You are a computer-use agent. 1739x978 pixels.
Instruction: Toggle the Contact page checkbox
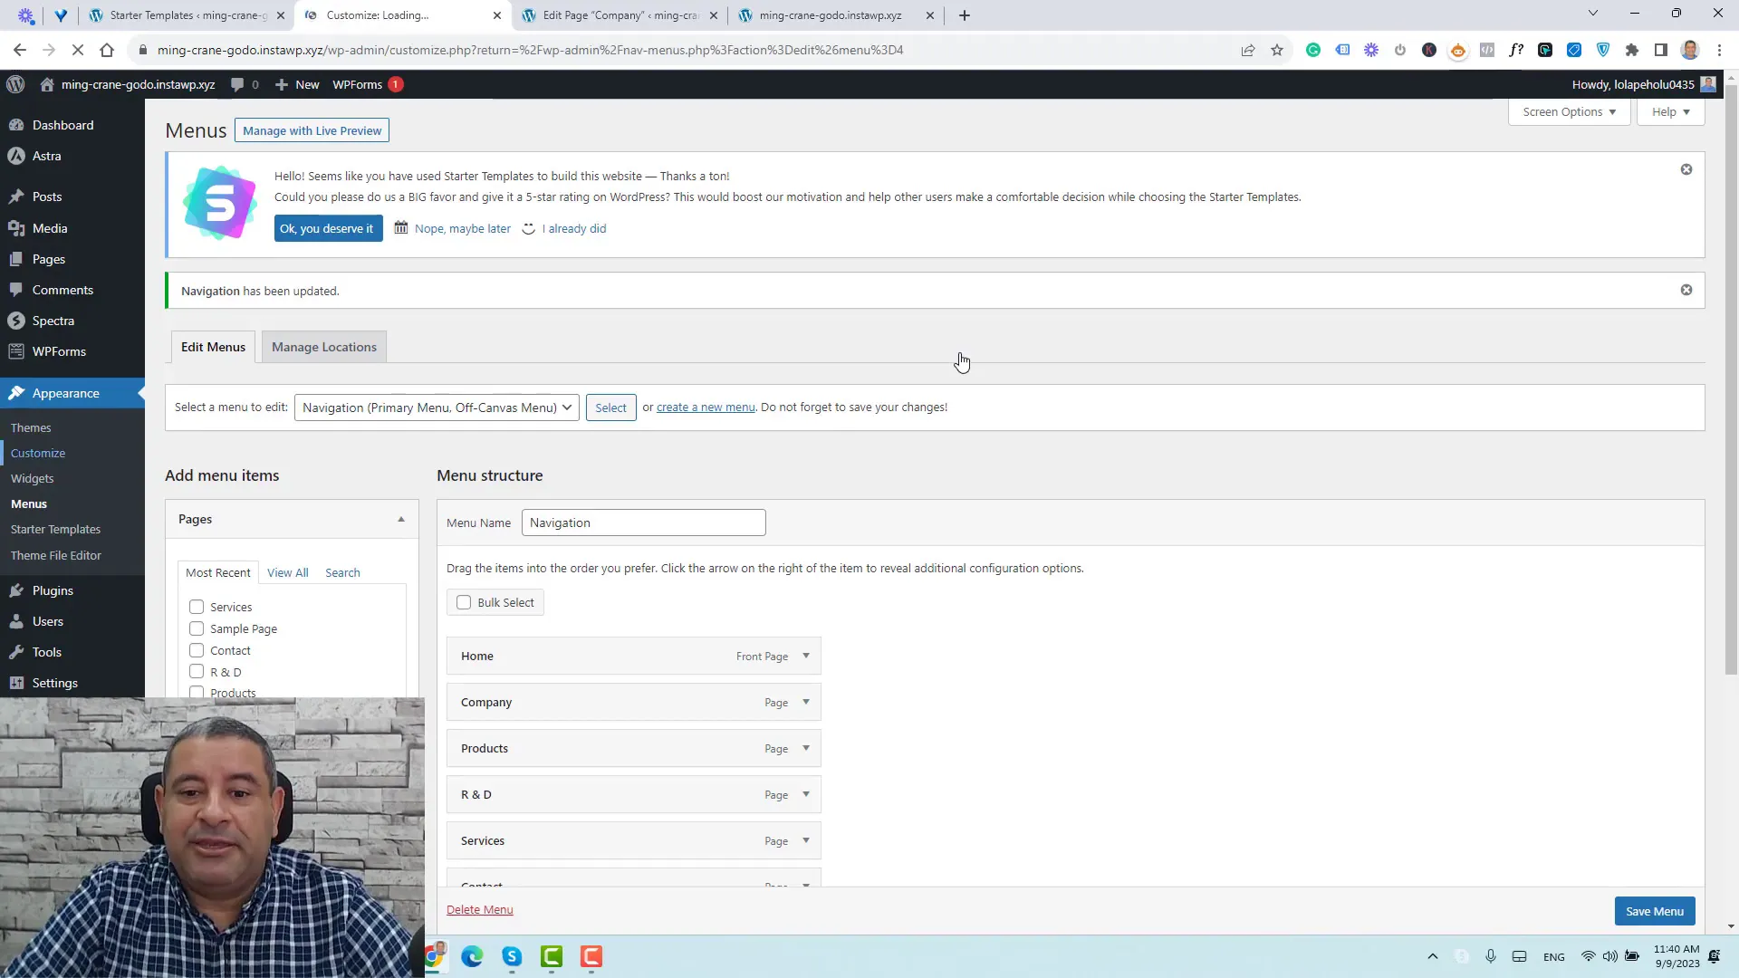coord(197,649)
